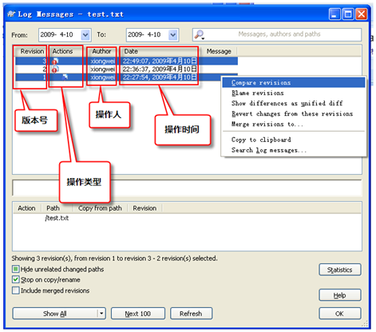Viewport: 376px width, 332px height.
Task: Click the search magnifier icon
Action: click(199, 35)
